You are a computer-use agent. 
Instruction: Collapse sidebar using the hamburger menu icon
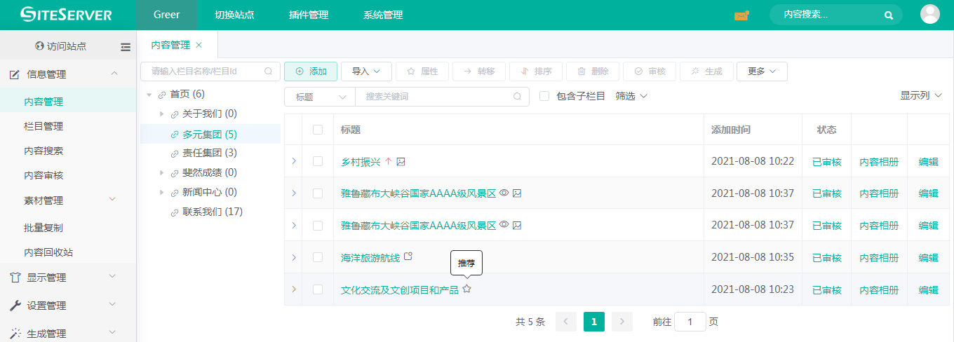tap(126, 47)
